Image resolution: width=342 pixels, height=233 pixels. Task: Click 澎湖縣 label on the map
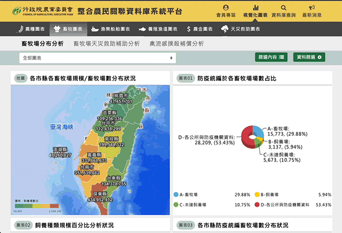coord(60,150)
